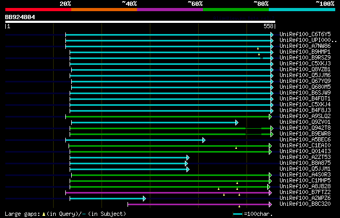The width and height of the screenshot is (340, 218).
Task: Select the UniRef100_C5XKJ4 label
Action: tap(305, 105)
